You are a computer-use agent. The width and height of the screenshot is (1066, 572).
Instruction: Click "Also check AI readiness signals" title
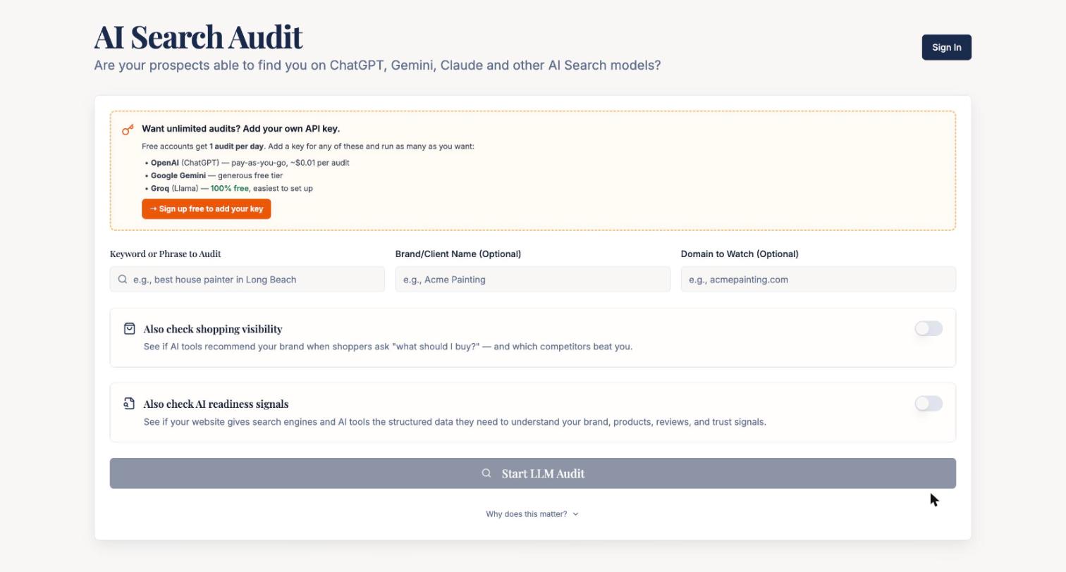click(216, 404)
